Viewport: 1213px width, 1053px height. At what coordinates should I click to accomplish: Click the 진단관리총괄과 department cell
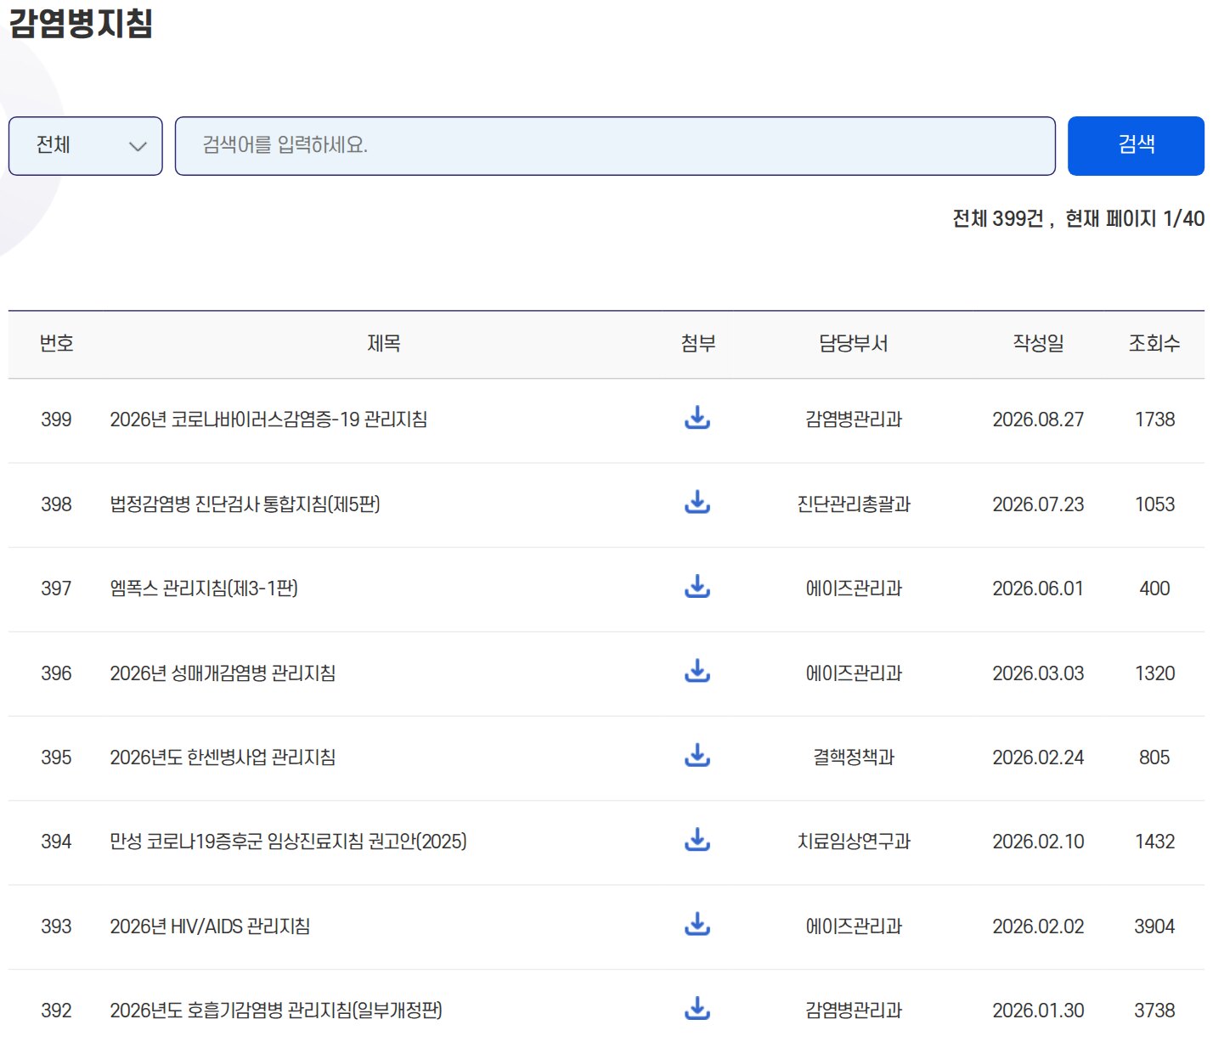[x=854, y=504]
